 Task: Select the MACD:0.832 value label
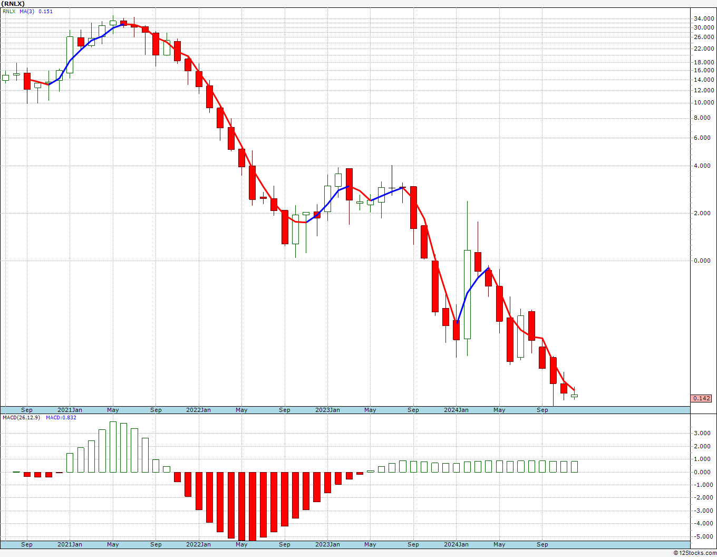tap(61, 418)
